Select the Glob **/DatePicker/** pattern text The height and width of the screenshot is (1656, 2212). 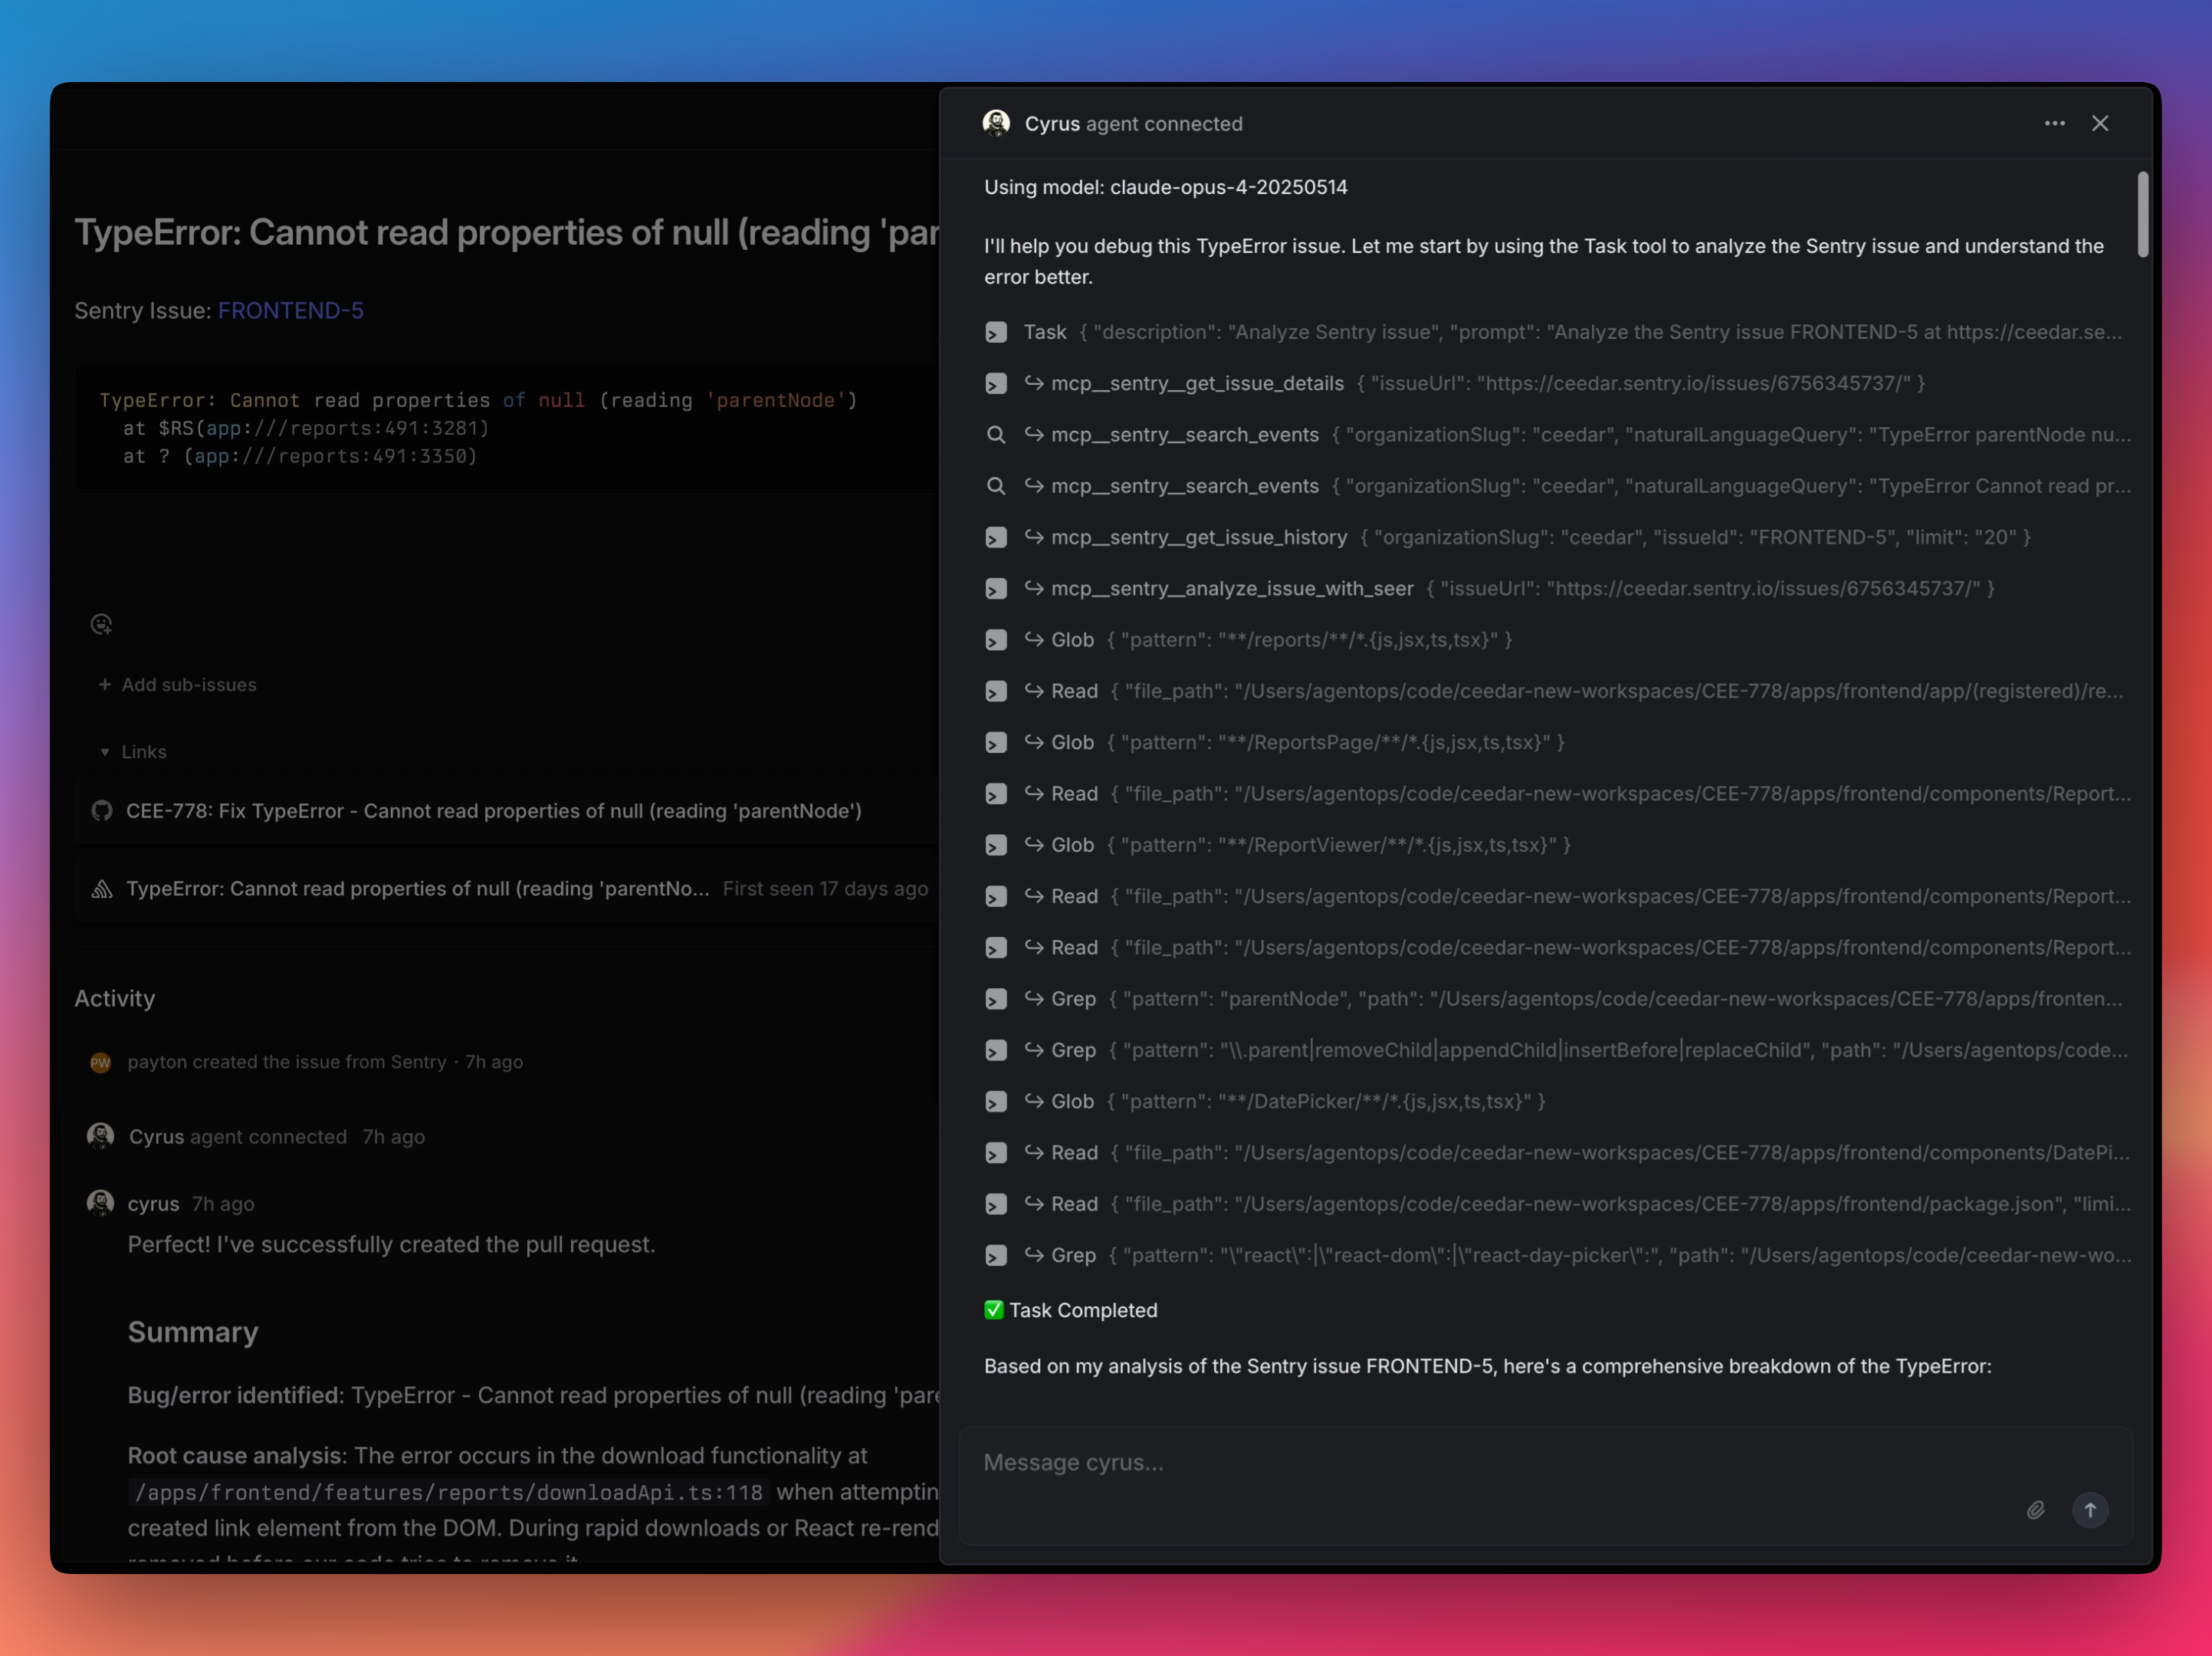point(1326,1102)
